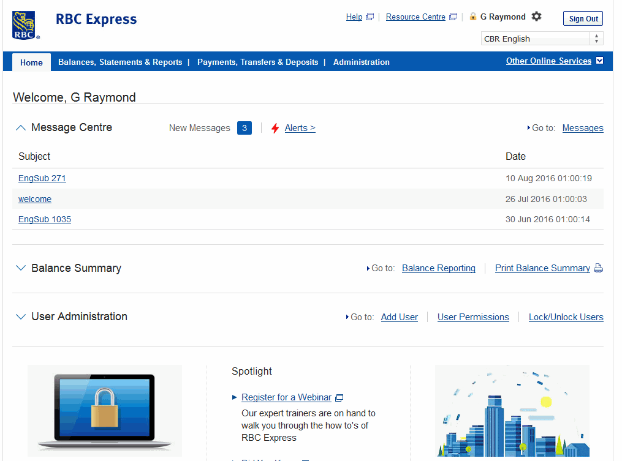
Task: Click the new messages count badge
Action: [244, 128]
